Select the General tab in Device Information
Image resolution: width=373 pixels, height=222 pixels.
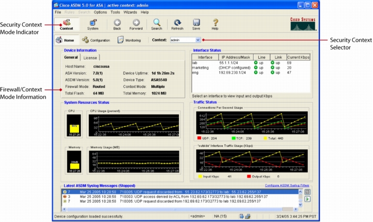point(71,57)
